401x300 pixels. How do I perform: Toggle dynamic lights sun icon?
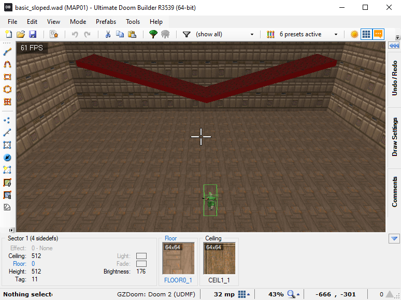(x=354, y=34)
